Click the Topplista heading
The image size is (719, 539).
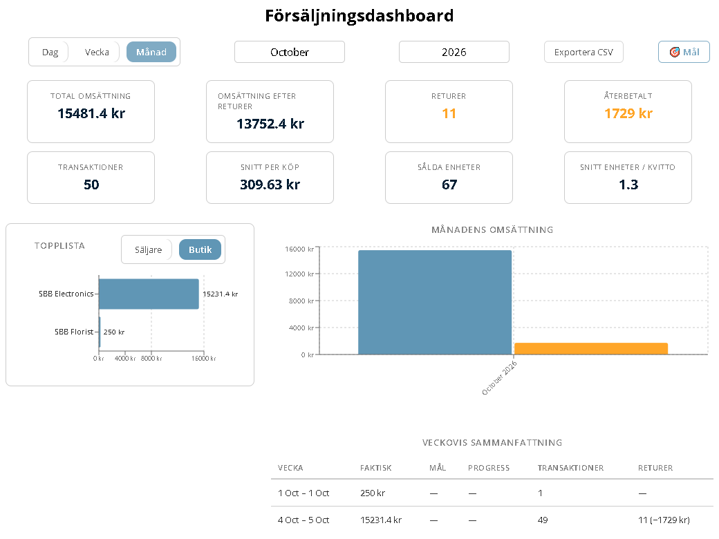coord(59,246)
